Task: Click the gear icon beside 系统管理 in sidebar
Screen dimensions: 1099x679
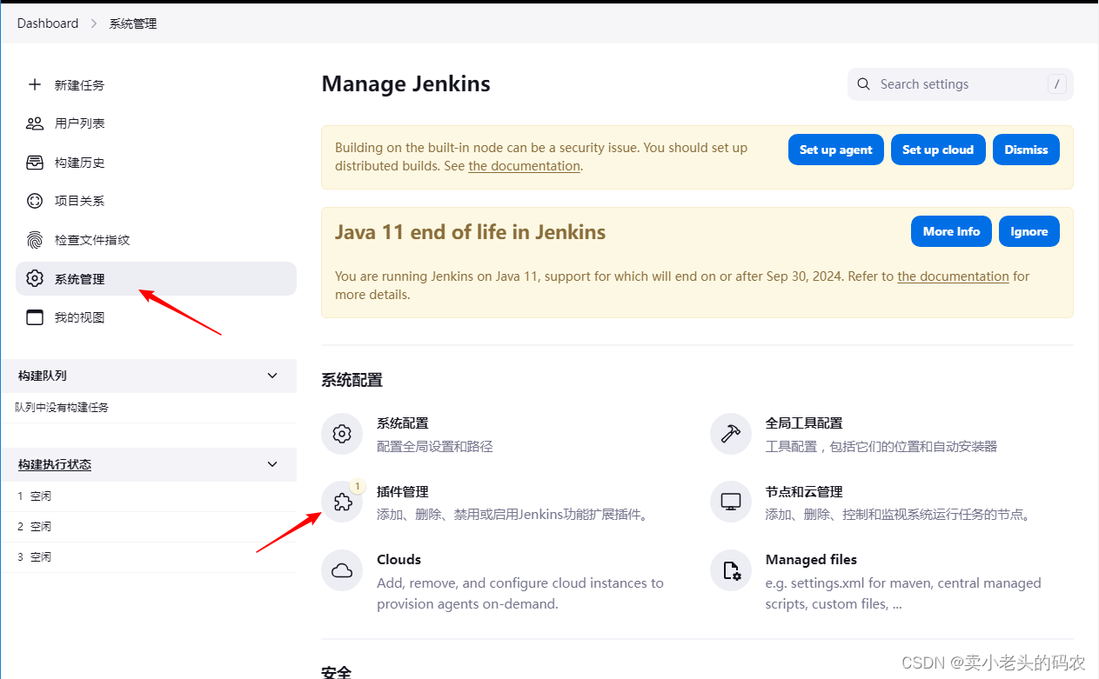Action: (35, 279)
